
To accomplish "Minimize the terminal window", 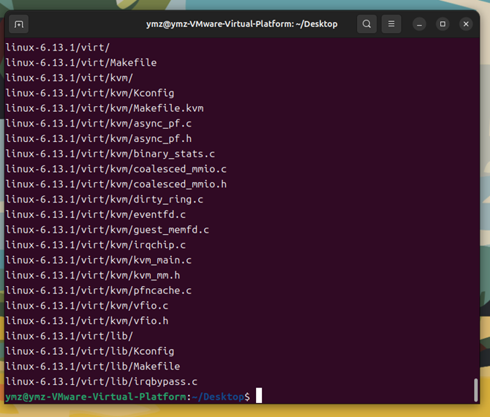I will coord(419,24).
